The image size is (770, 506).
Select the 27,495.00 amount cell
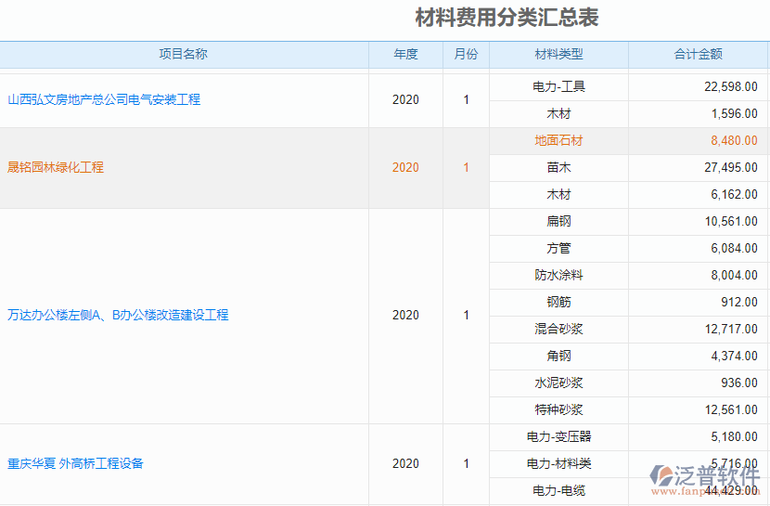click(730, 168)
